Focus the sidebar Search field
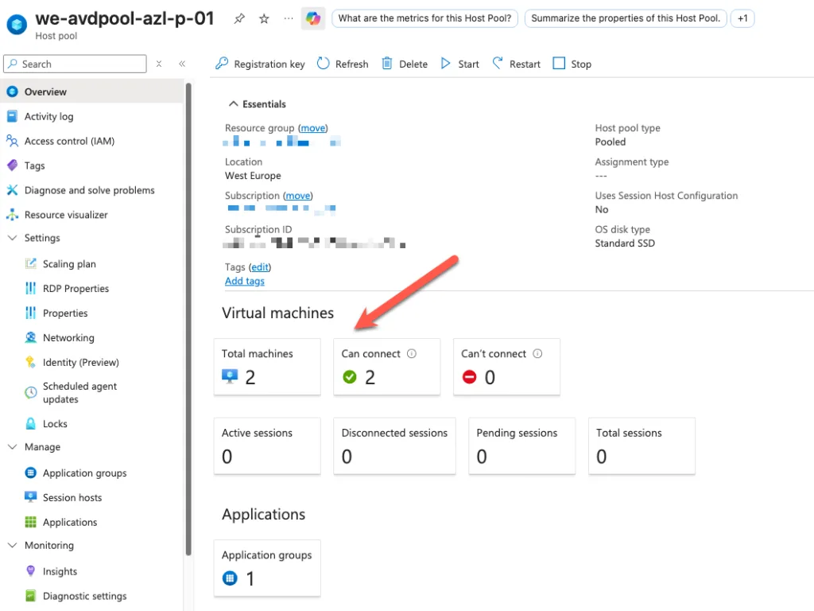Viewport: 814px width, 611px height. [75, 64]
